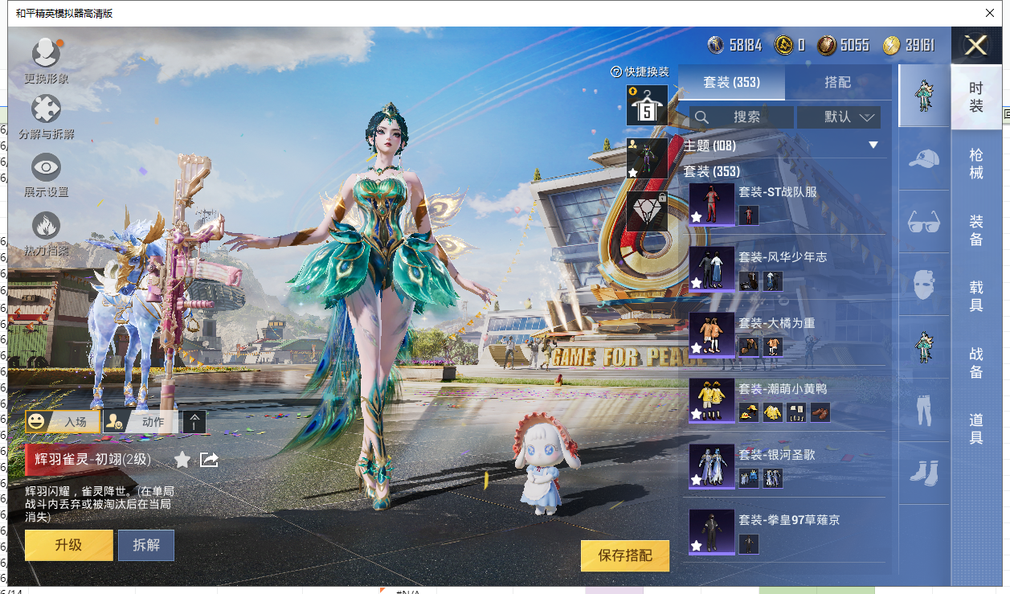Select the face mask category icon
This screenshot has height=594, width=1010.
click(x=924, y=285)
